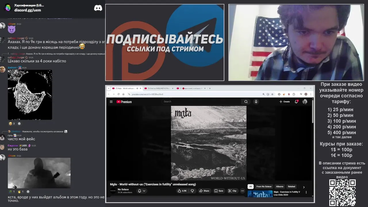Click the browser address bar URL
Screen dimensions: 368x207
click(x=147, y=94)
